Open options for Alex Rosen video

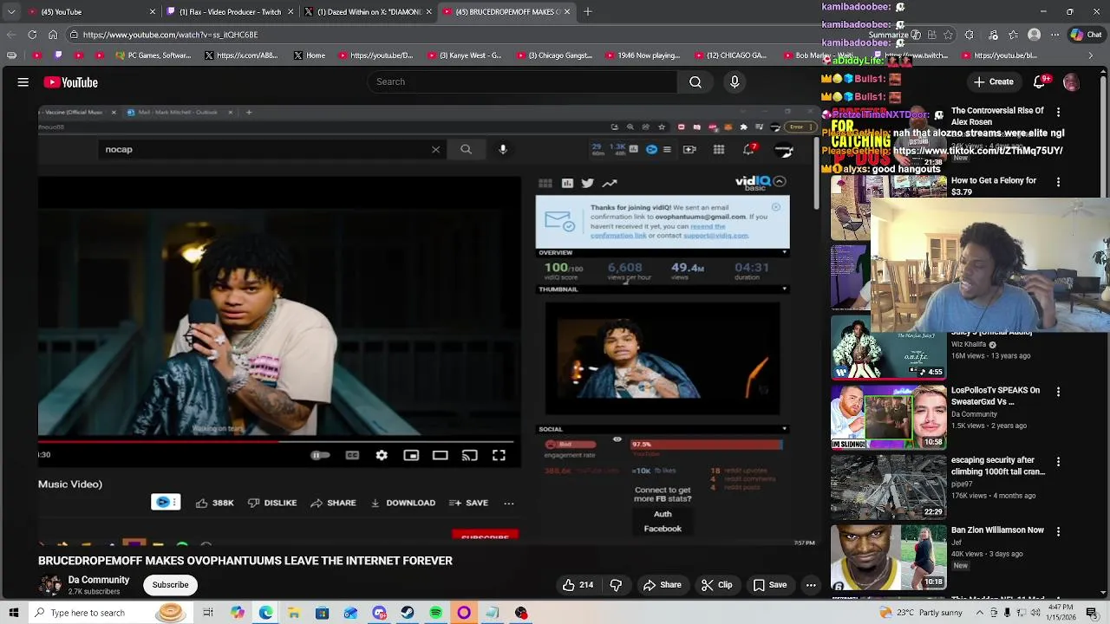(1058, 112)
